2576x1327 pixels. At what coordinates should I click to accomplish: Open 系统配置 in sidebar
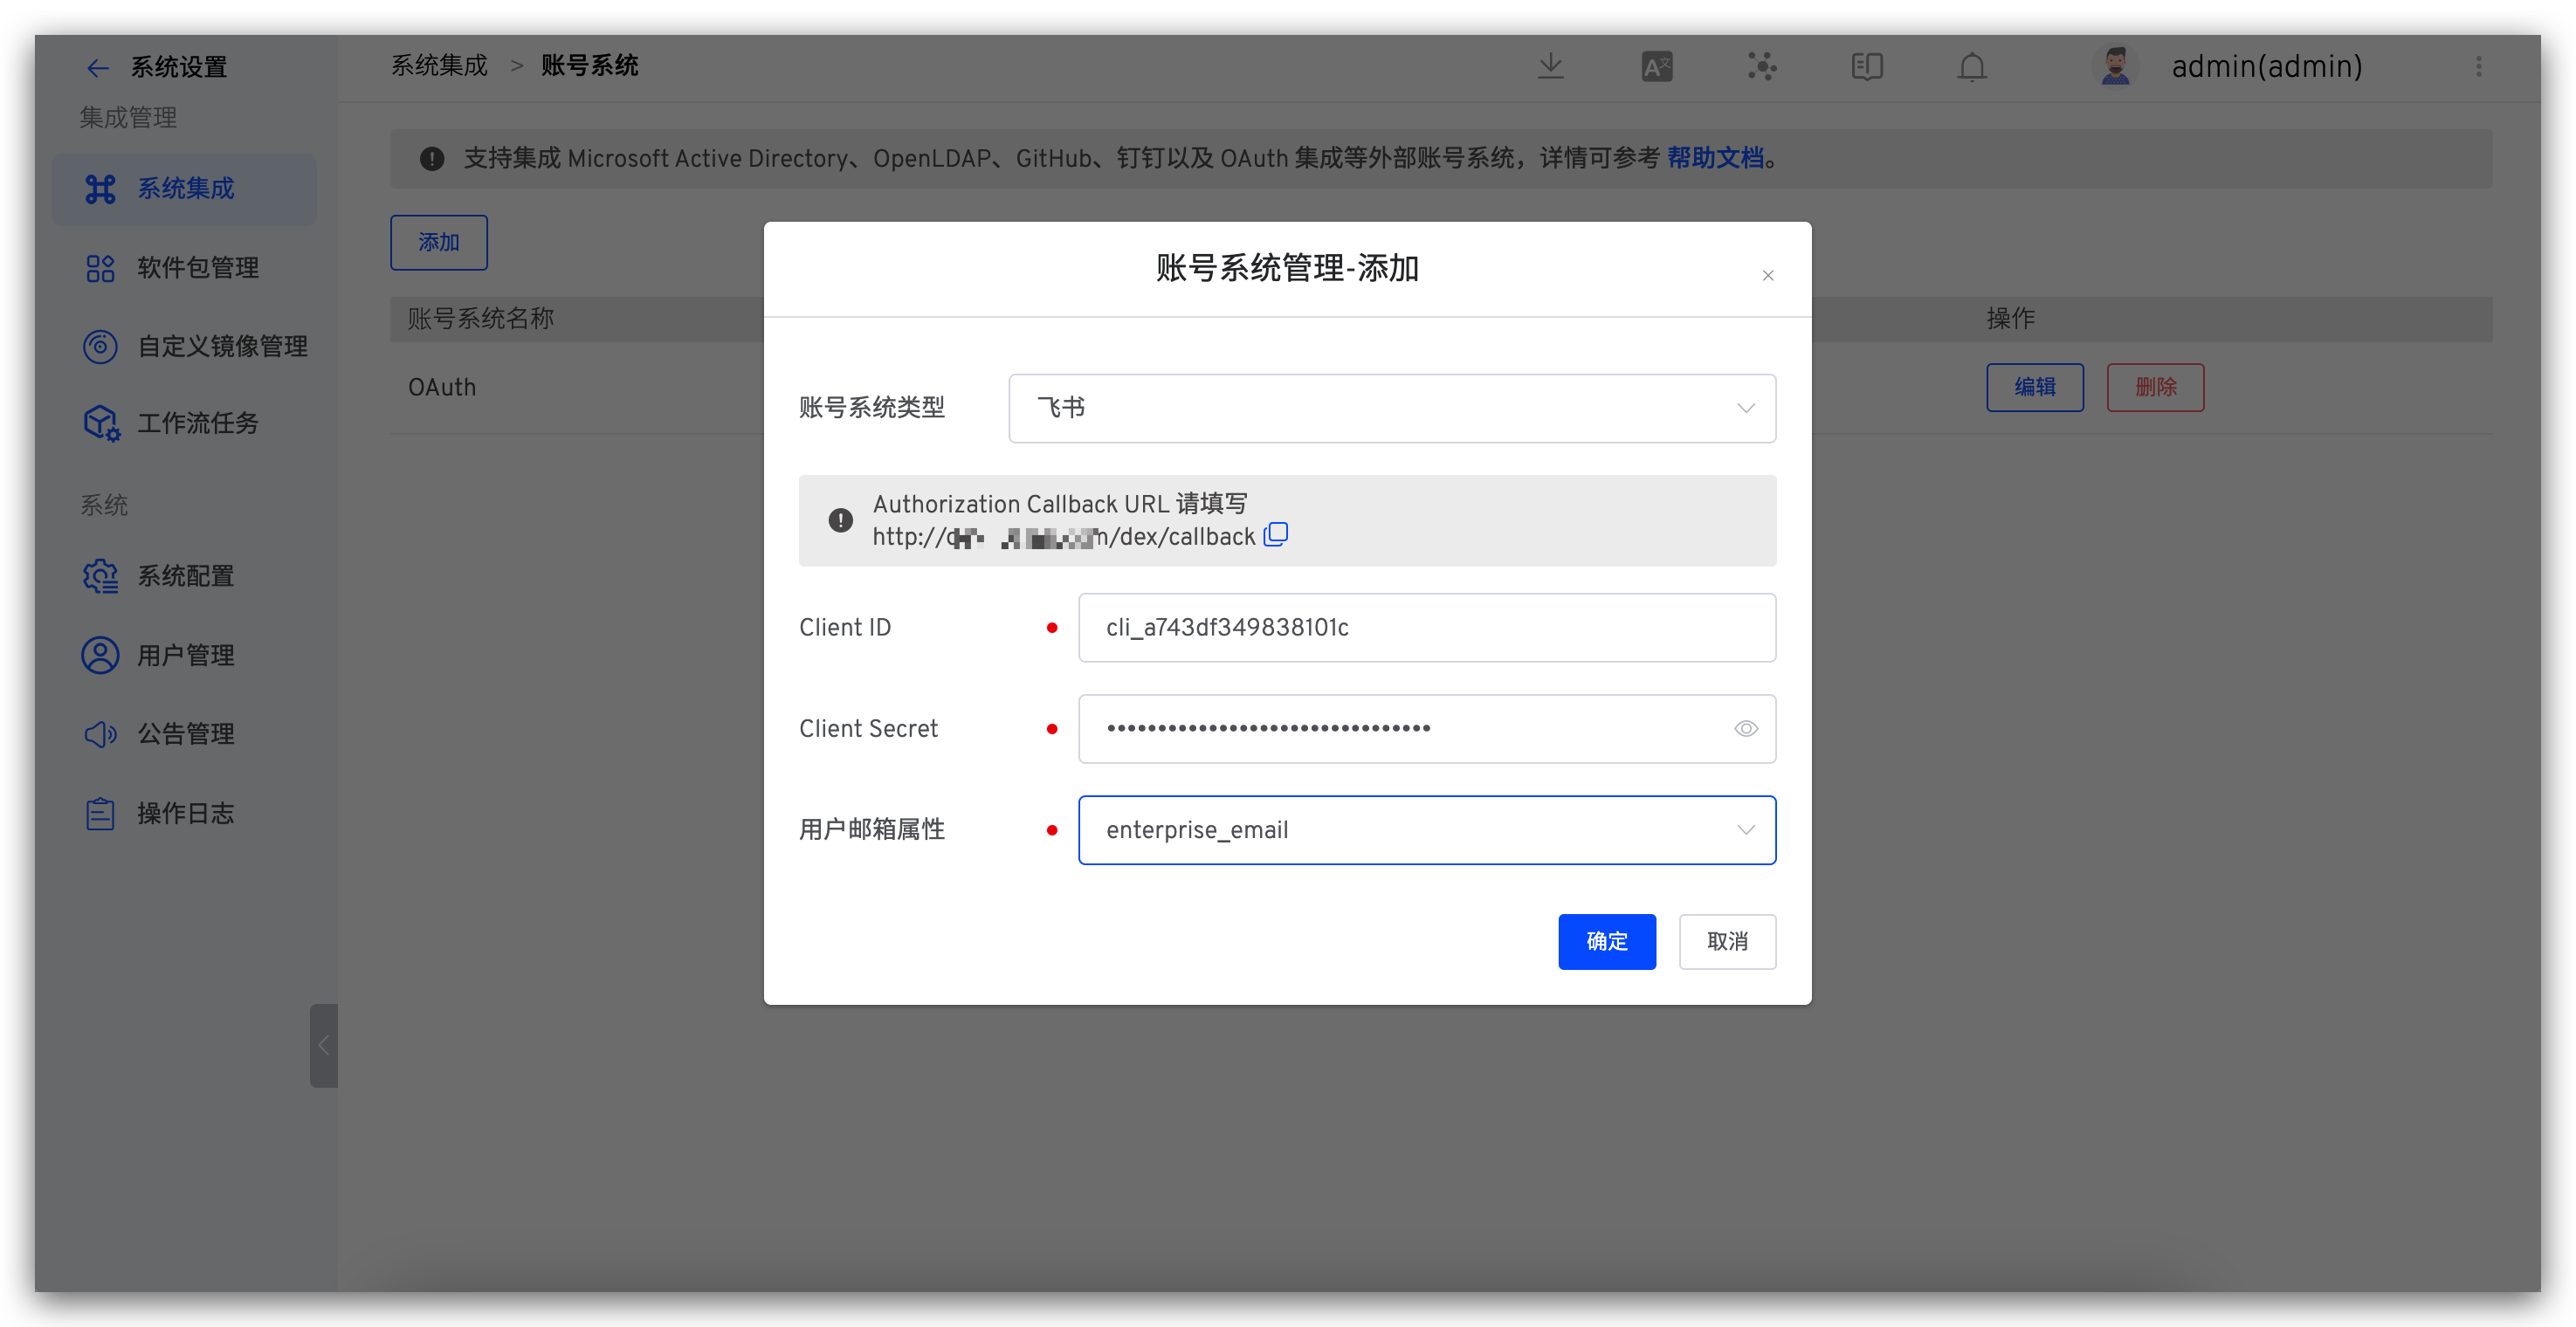tap(185, 577)
